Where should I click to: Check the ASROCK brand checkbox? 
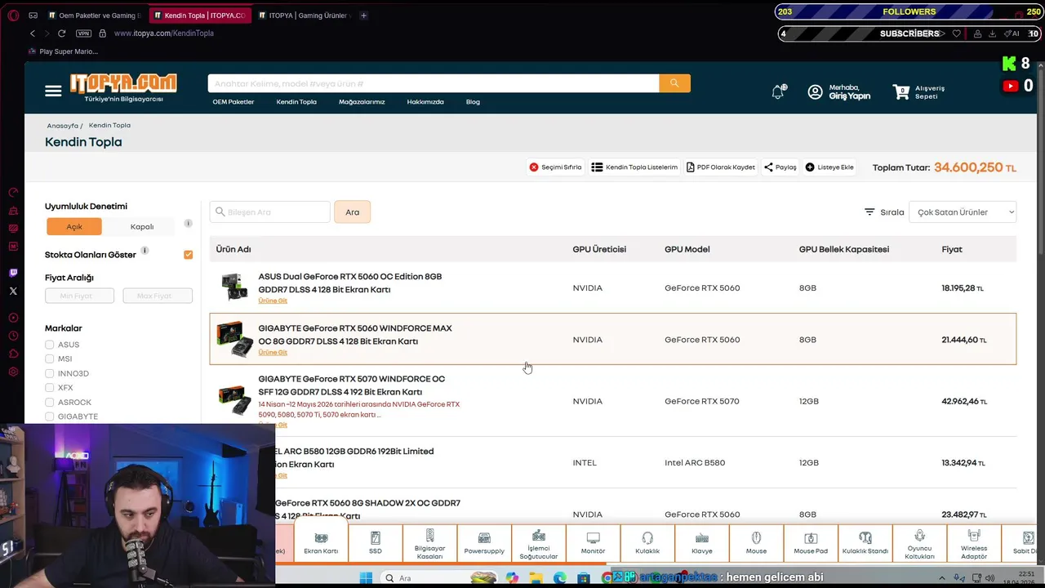pyautogui.click(x=50, y=402)
